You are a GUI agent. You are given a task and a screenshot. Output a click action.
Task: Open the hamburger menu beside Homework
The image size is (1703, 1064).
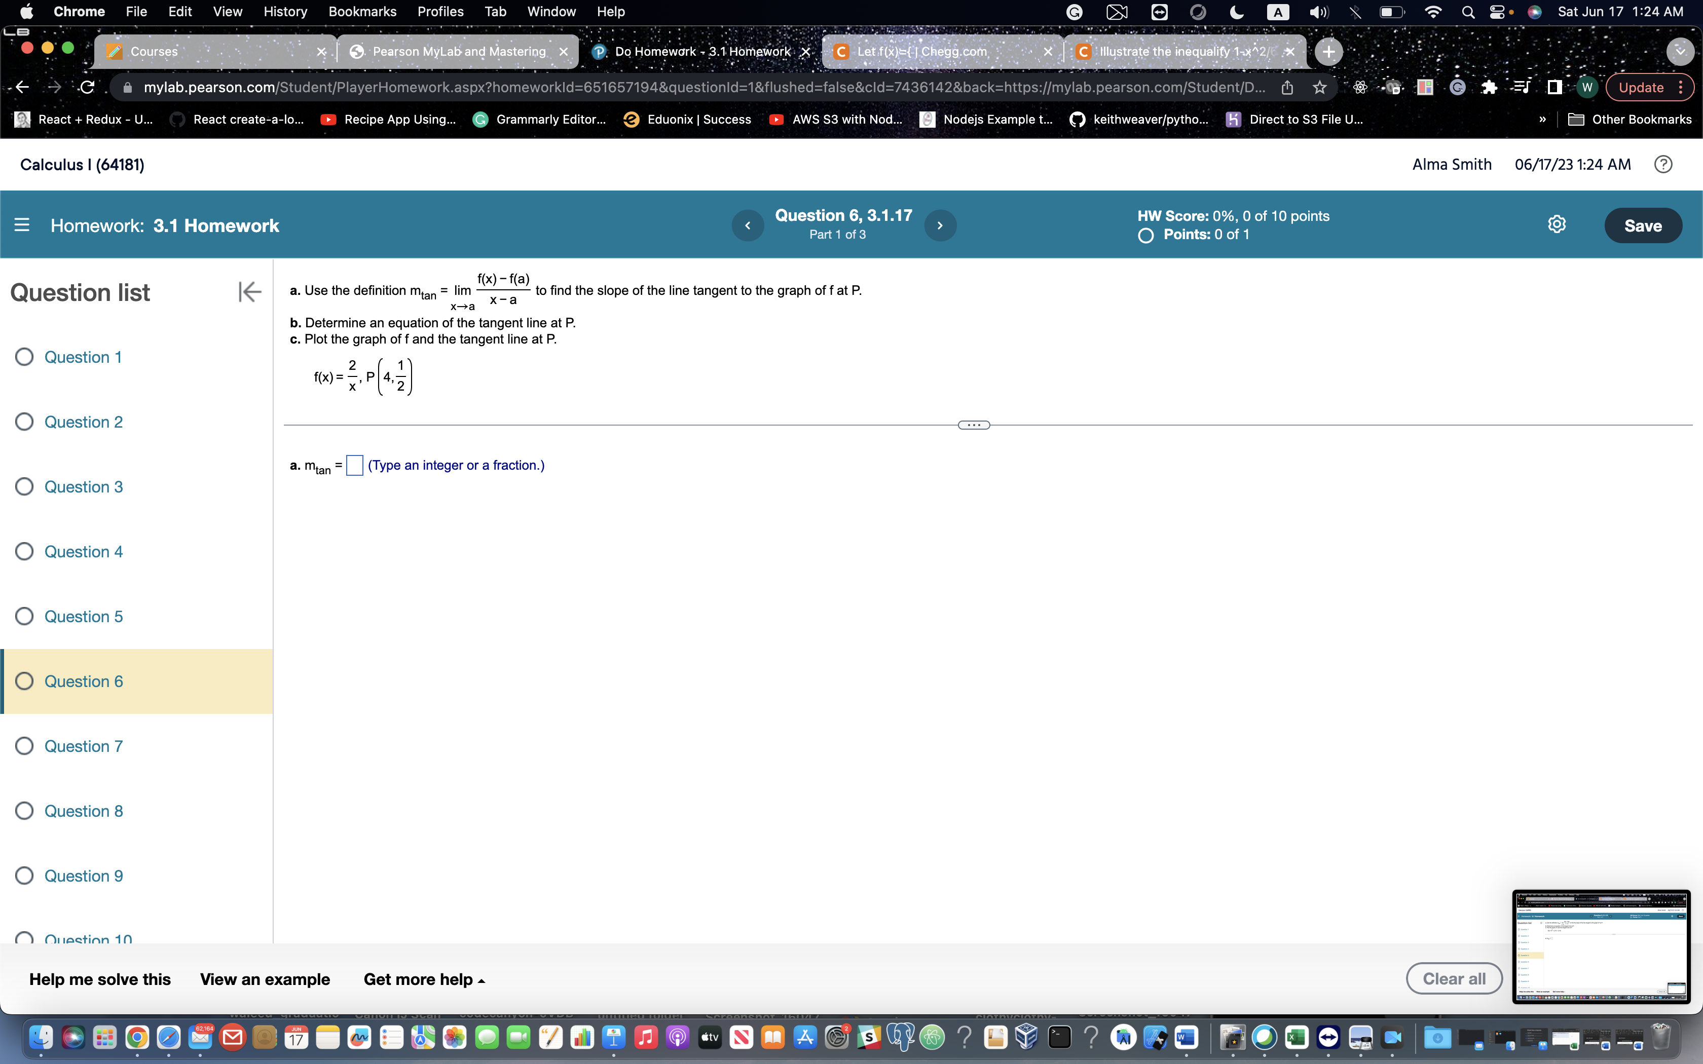click(22, 225)
